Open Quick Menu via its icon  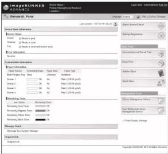(x=161, y=83)
